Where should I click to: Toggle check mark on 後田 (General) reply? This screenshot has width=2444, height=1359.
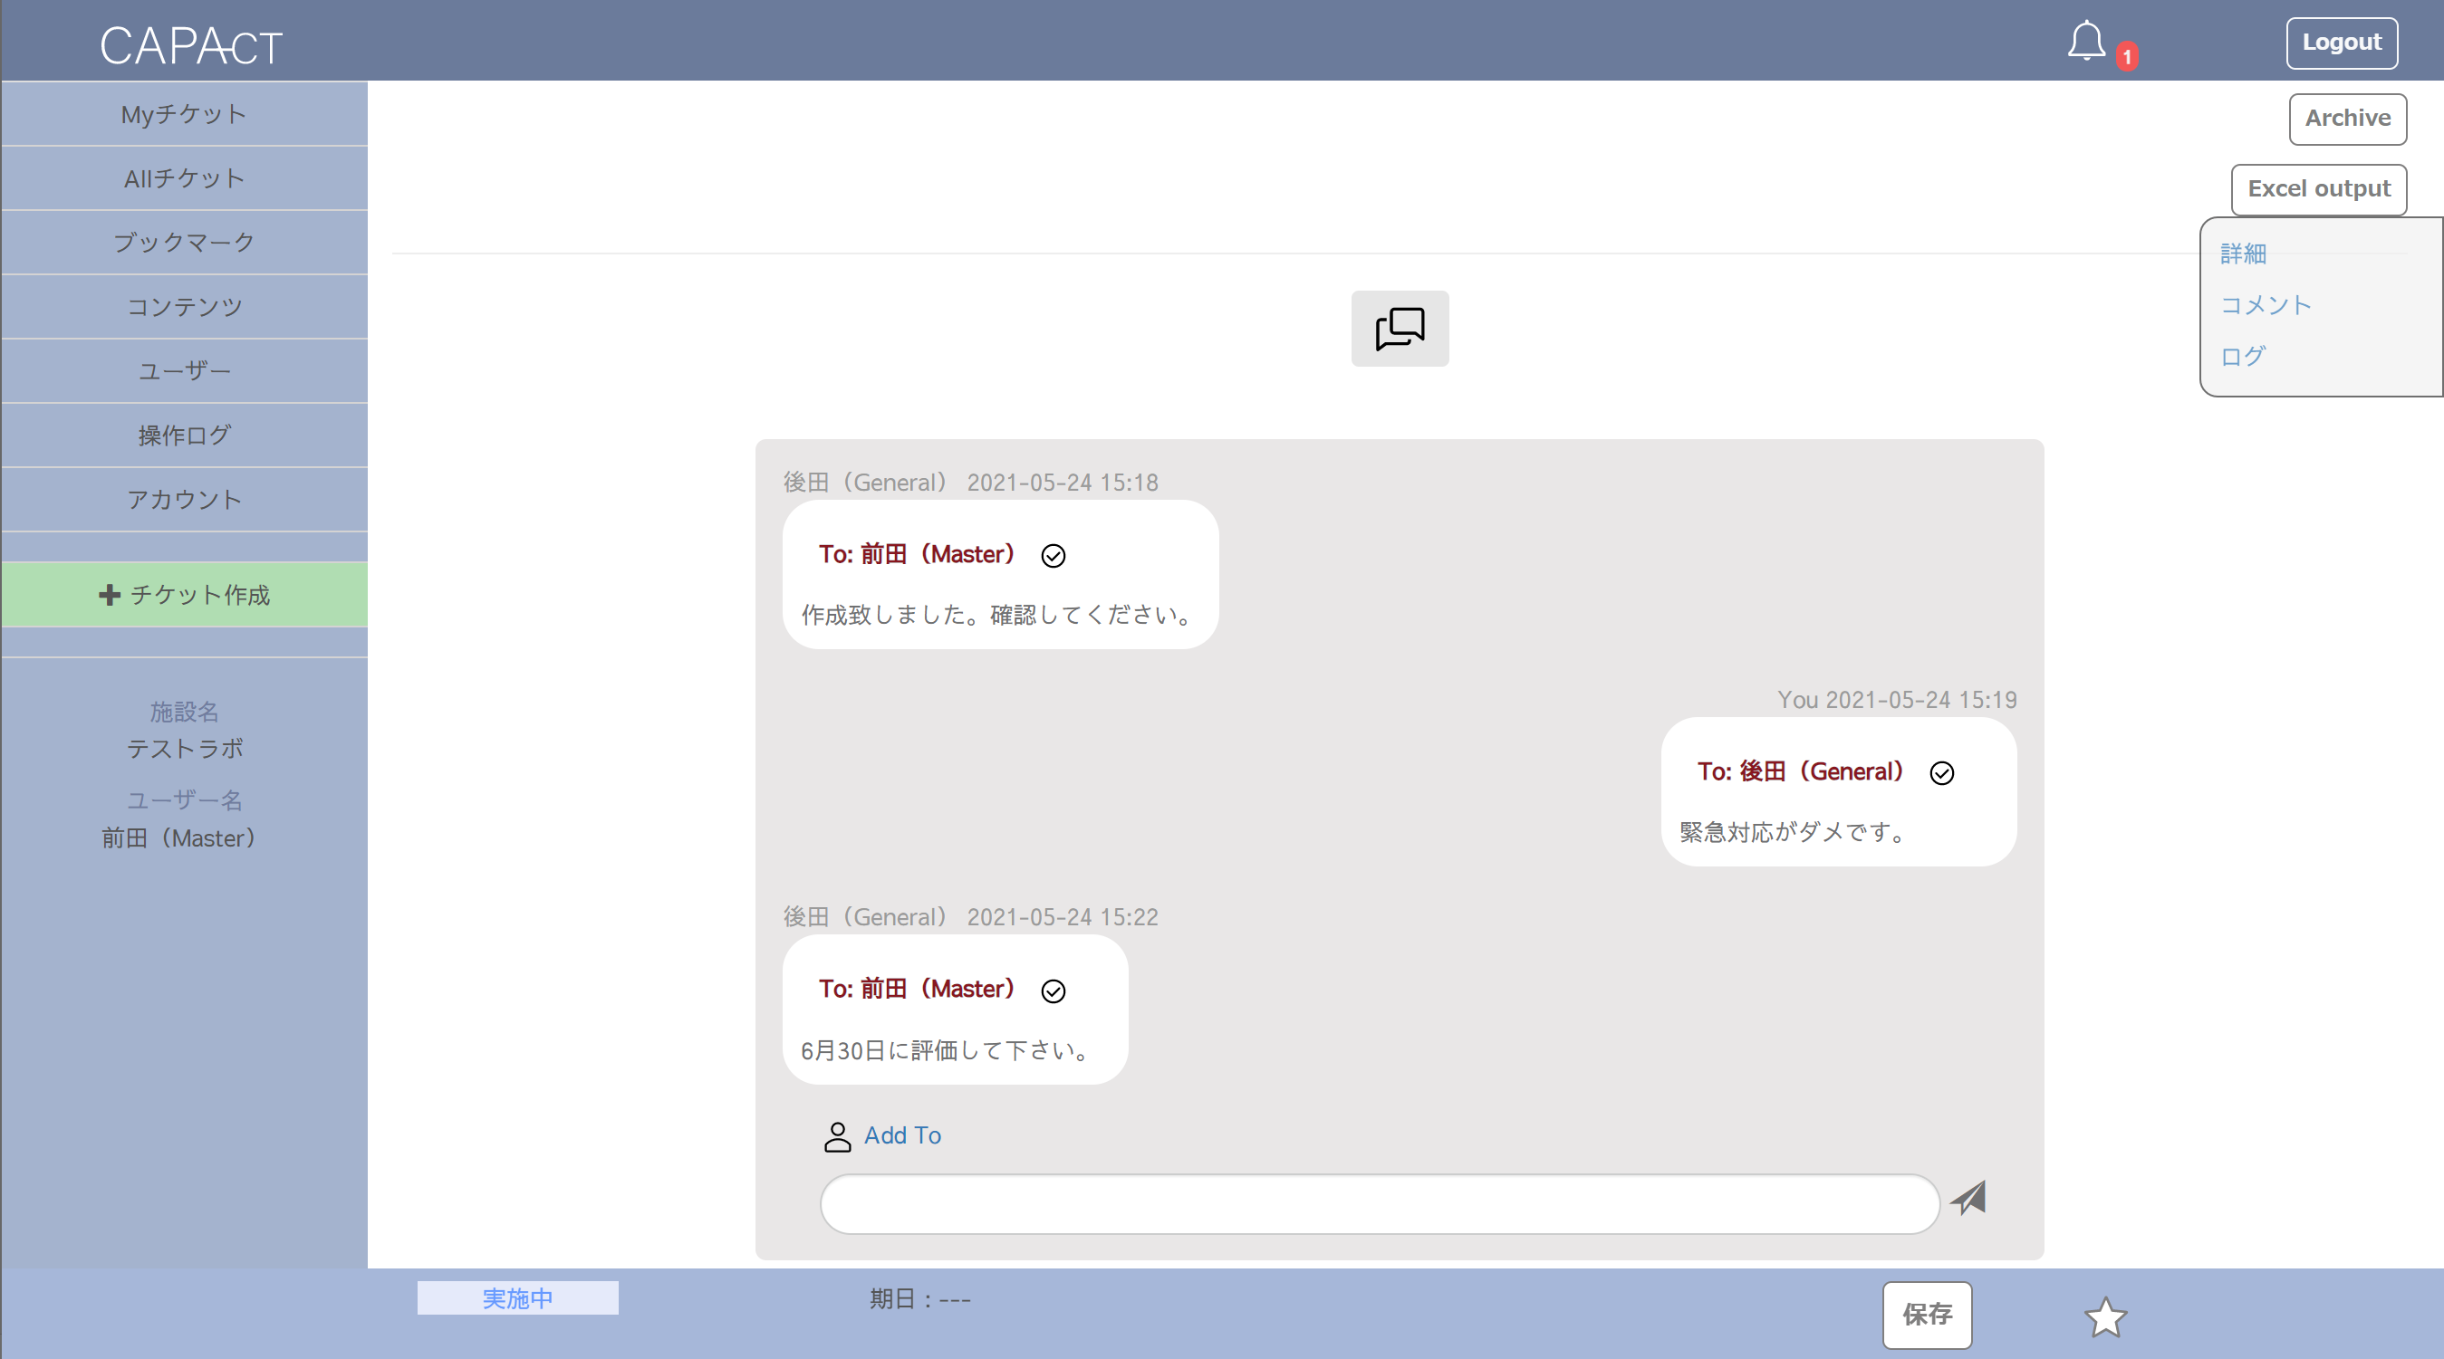click(x=1941, y=773)
